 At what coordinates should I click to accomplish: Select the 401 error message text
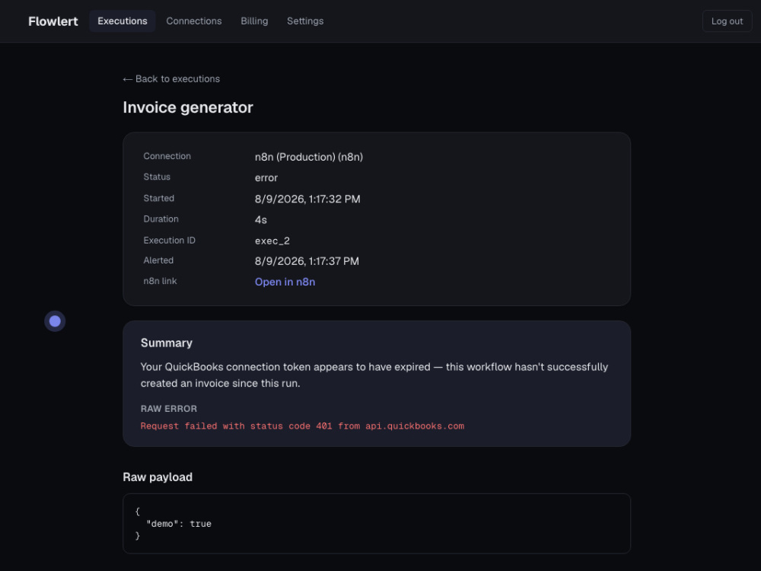click(x=302, y=426)
